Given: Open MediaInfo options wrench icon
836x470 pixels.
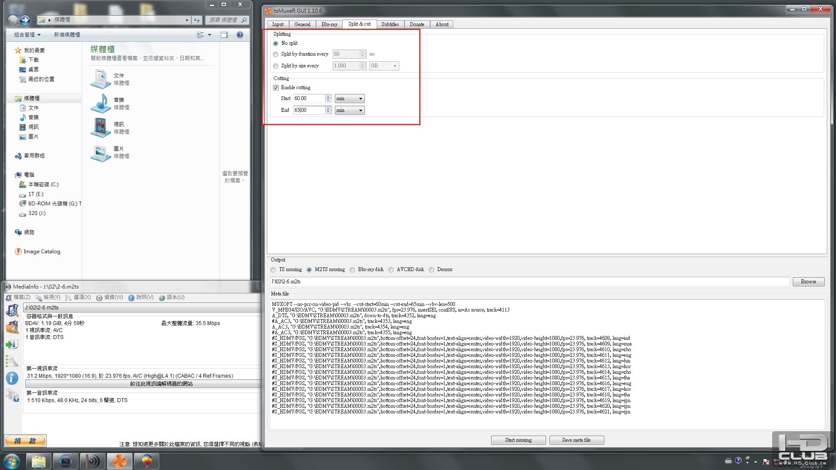Looking at the screenshot, I should 12,361.
